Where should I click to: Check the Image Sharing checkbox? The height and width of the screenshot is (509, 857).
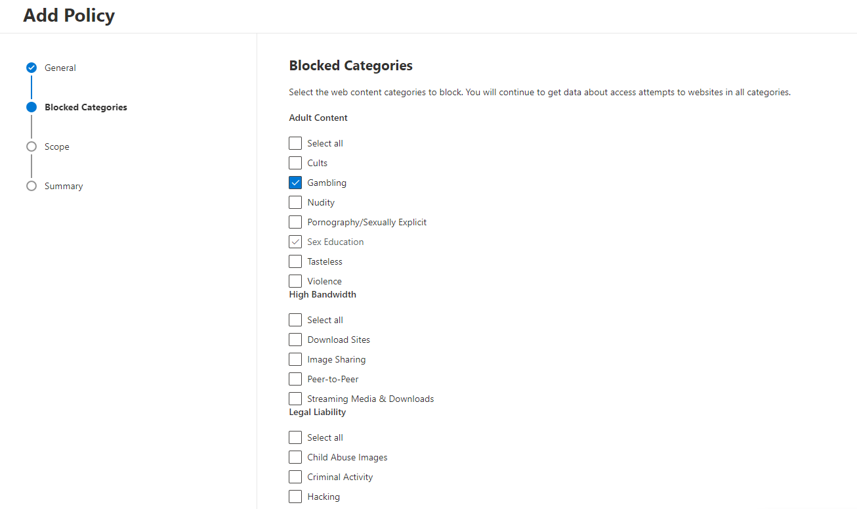(295, 359)
